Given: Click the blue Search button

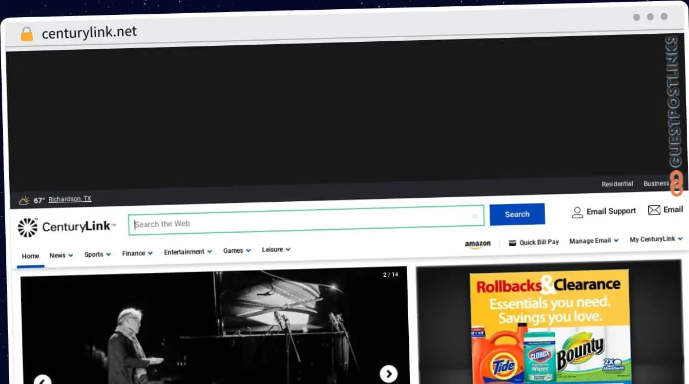Looking at the screenshot, I should pyautogui.click(x=517, y=214).
